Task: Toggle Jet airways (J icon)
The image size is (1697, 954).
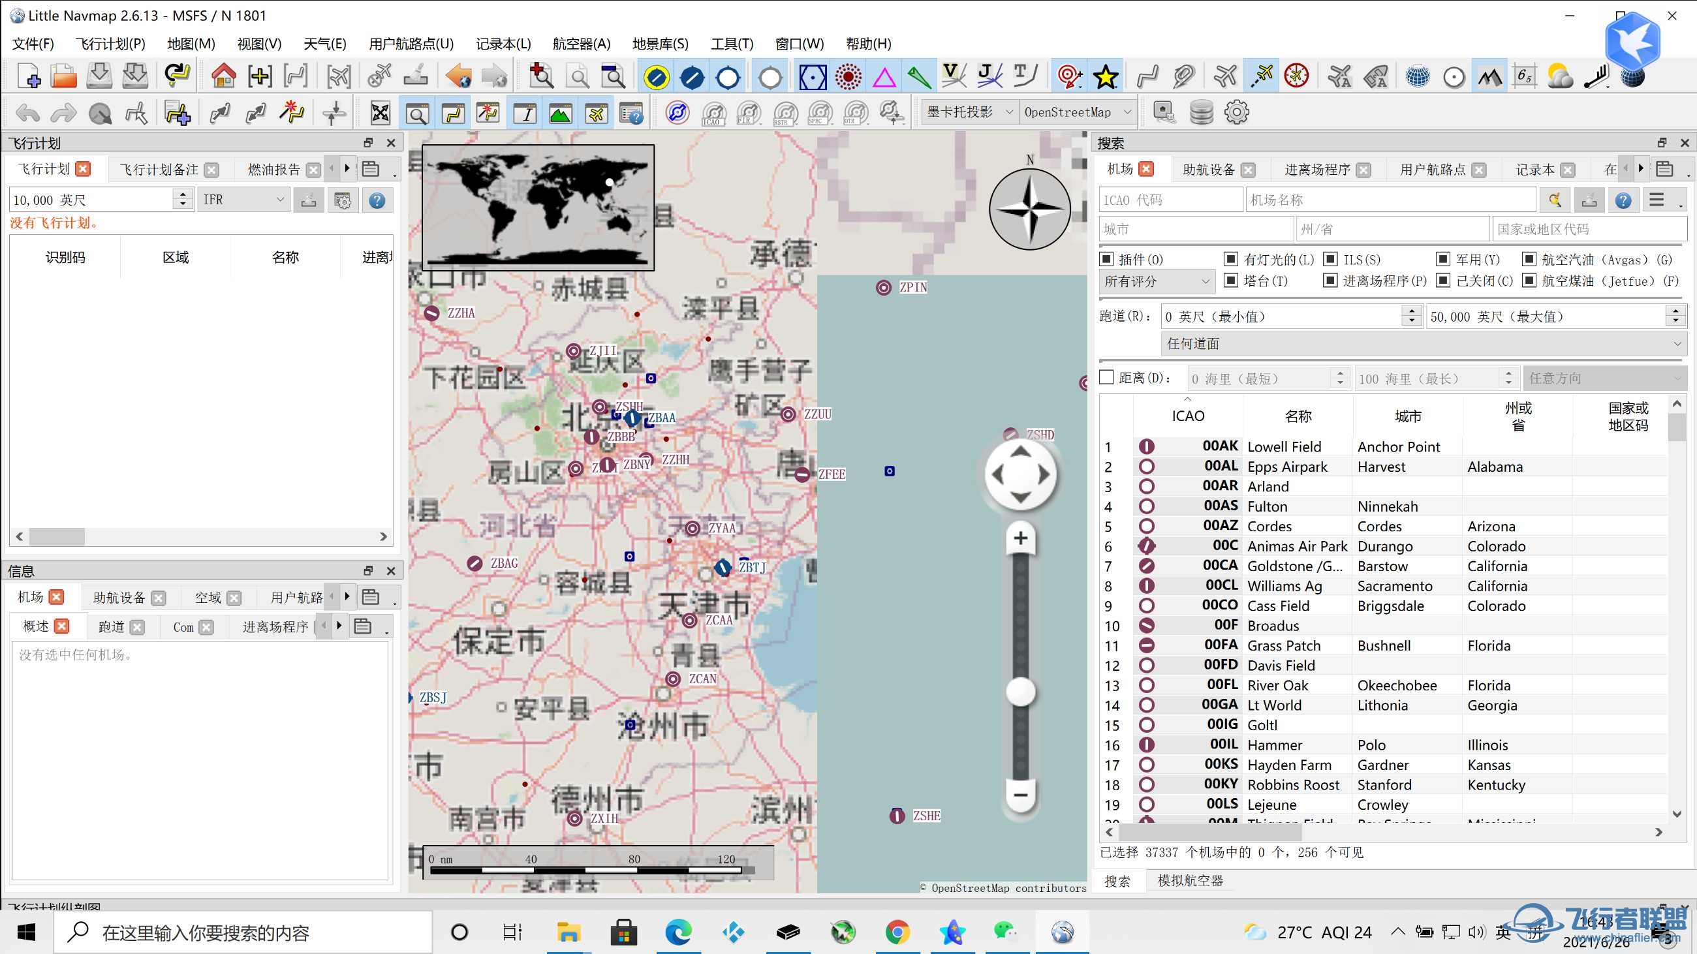Action: click(989, 76)
